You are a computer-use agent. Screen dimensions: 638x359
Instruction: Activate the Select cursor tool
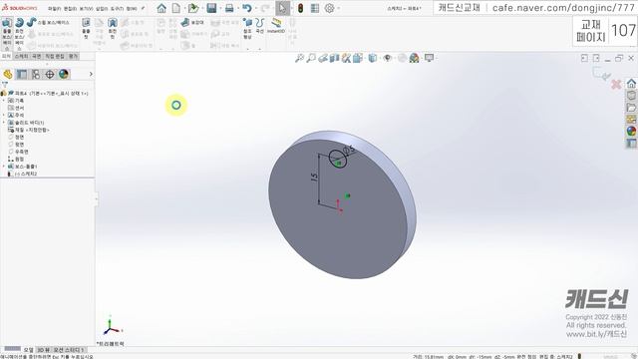pos(282,8)
